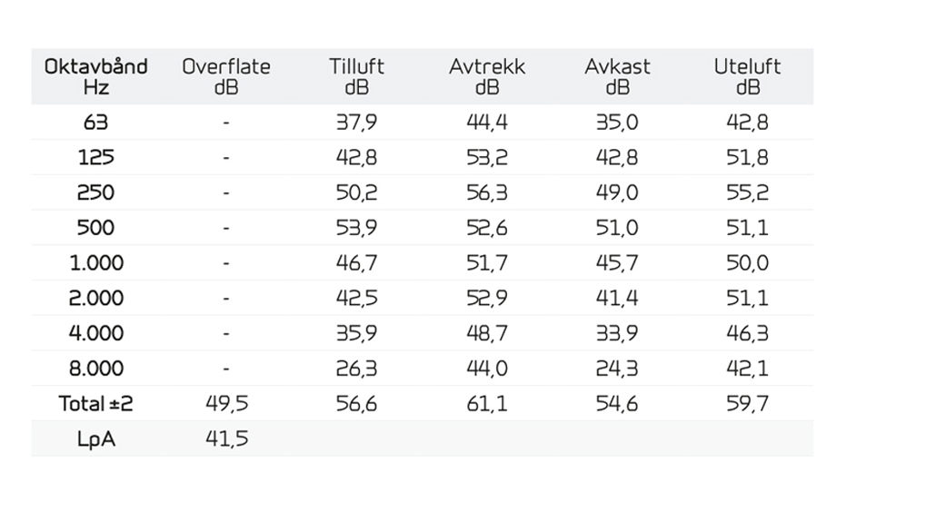
Task: Select the 125 Hz row label
Action: (96, 157)
